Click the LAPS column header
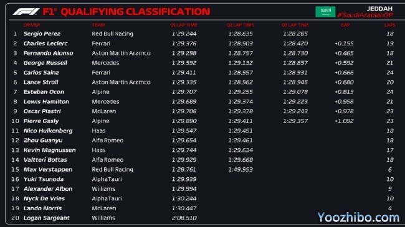The image size is (405, 227). (x=390, y=25)
